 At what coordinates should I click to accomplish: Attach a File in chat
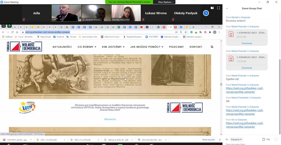tap(266, 140)
